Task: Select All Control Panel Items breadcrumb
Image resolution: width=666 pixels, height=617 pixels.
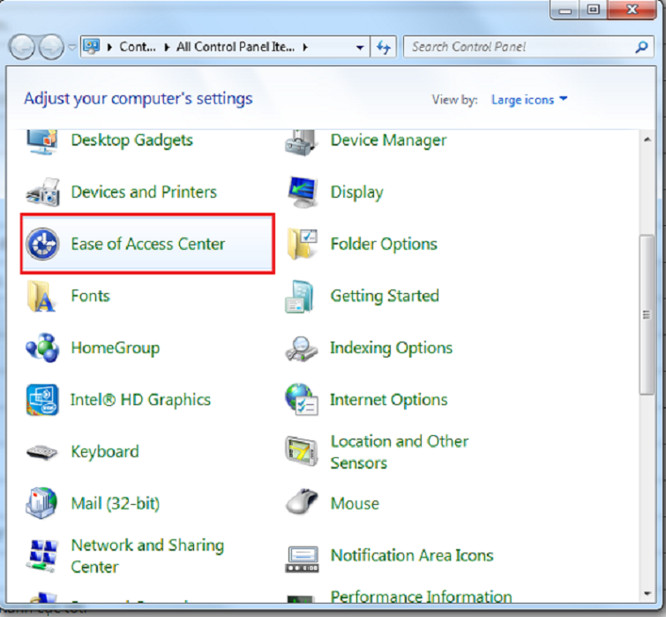Action: (236, 47)
